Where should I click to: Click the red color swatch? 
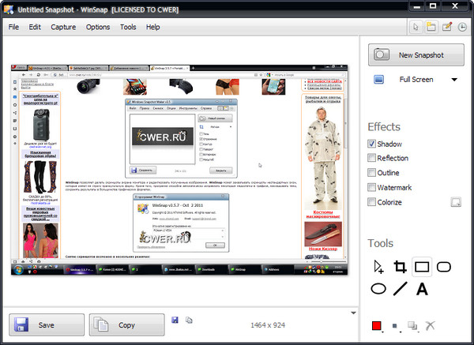click(x=377, y=325)
